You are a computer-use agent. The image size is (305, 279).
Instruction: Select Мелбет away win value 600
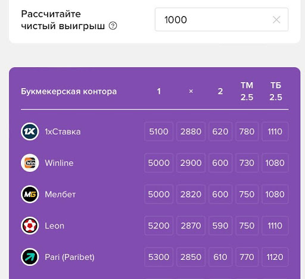pos(220,195)
